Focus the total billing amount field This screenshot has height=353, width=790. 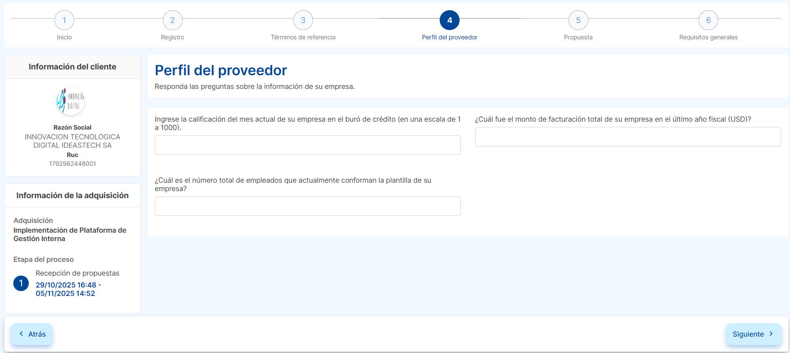pos(628,137)
